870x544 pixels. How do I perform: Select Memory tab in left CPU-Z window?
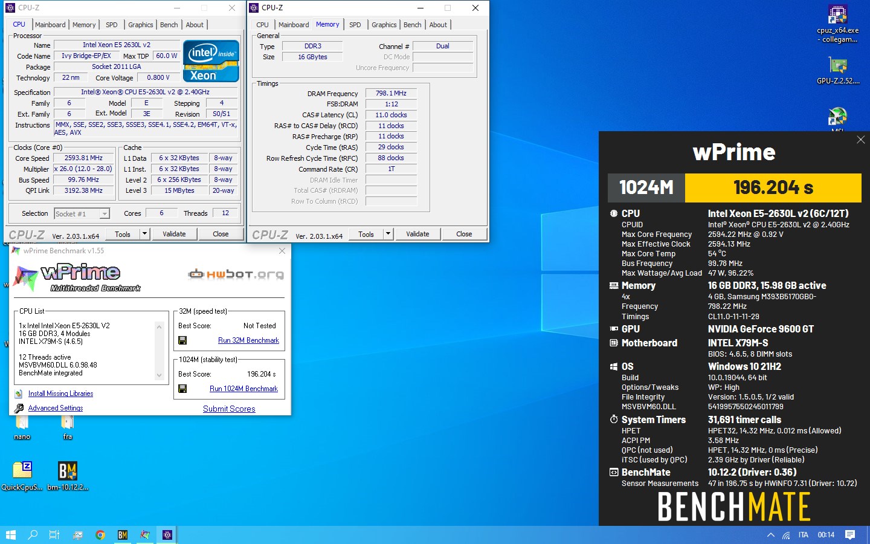(84, 25)
